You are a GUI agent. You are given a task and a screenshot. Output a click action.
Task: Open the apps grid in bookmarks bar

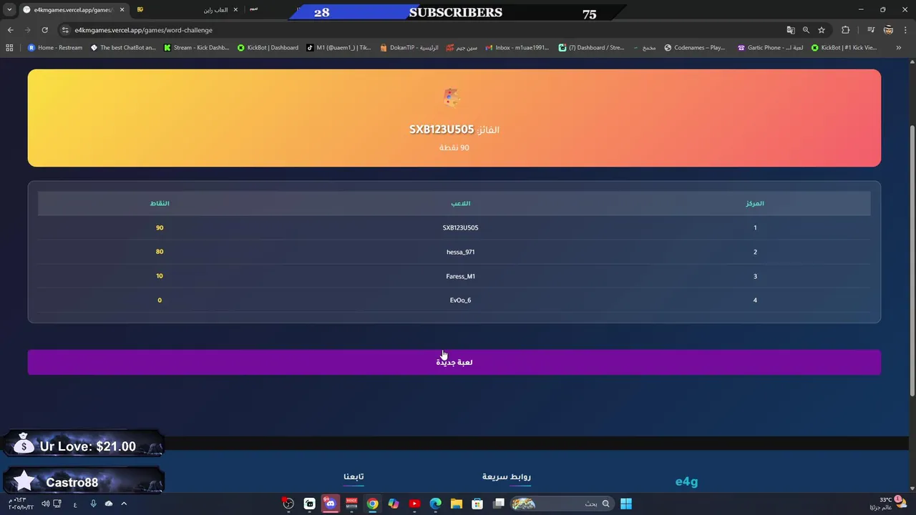coord(9,48)
